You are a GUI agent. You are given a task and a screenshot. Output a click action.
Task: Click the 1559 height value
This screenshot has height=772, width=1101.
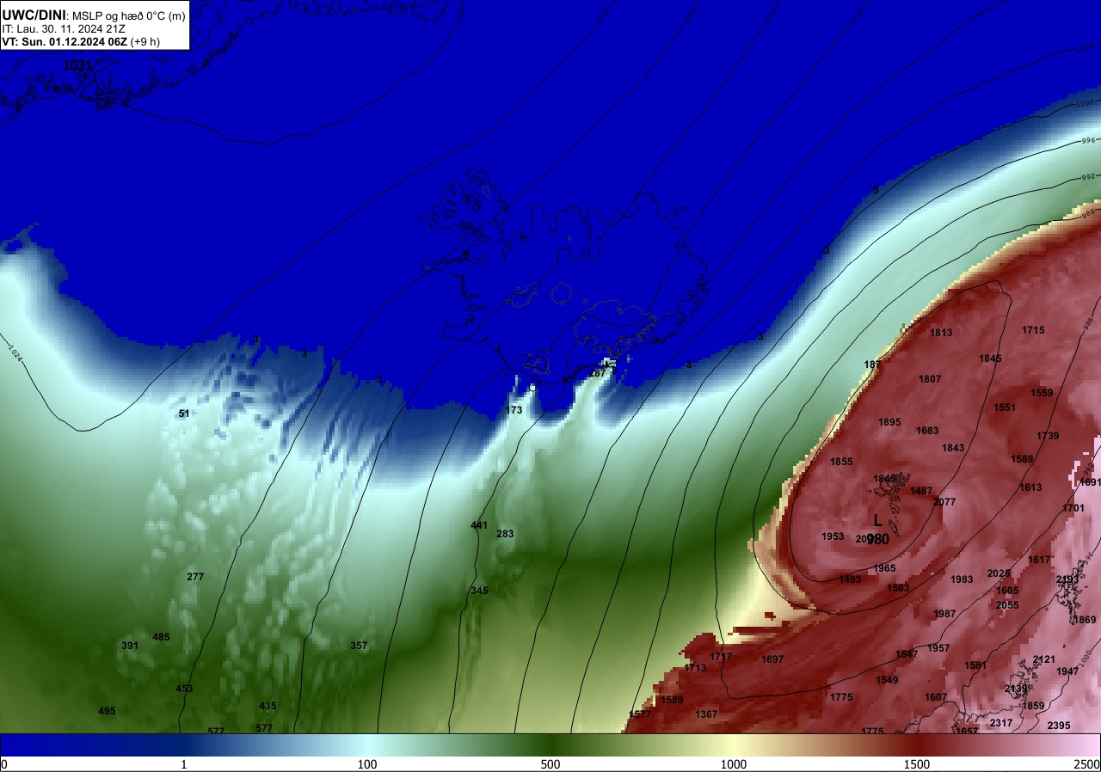[x=1042, y=393]
